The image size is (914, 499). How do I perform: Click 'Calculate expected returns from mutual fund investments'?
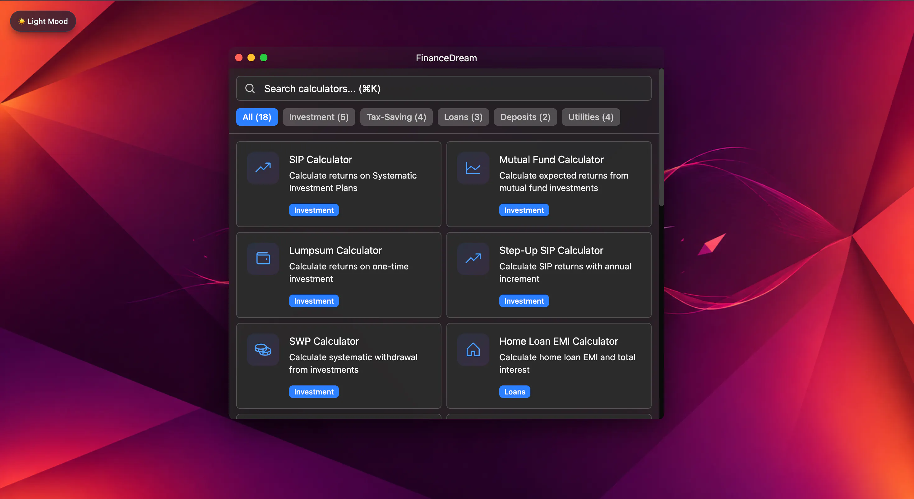click(563, 182)
